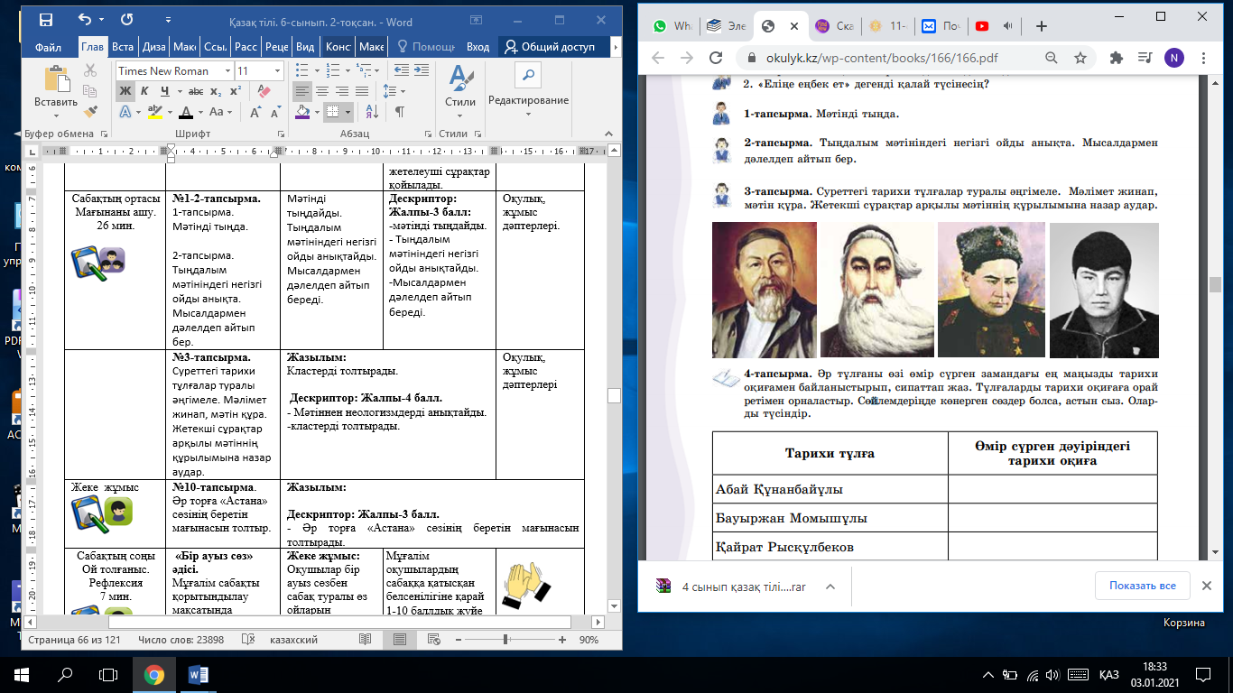1233x693 pixels.
Task: Click the Показать все button
Action: click(1141, 586)
